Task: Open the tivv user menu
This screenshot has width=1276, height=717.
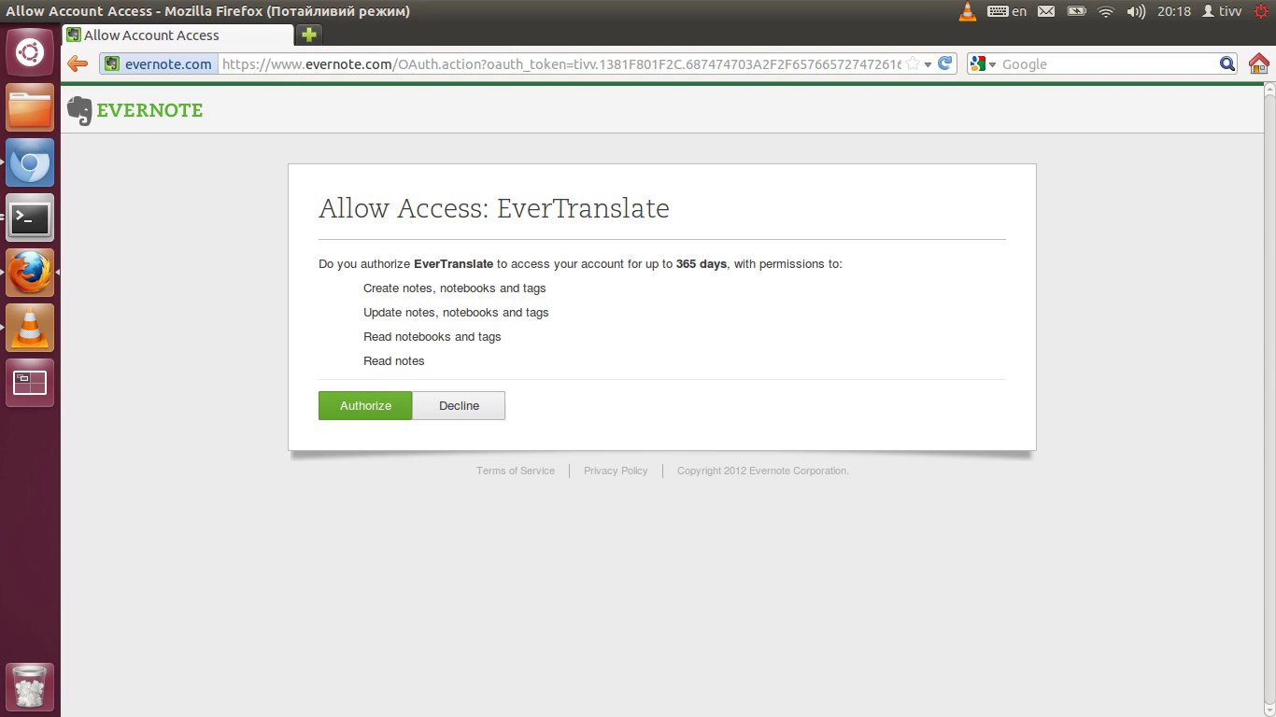Action: pyautogui.click(x=1222, y=11)
